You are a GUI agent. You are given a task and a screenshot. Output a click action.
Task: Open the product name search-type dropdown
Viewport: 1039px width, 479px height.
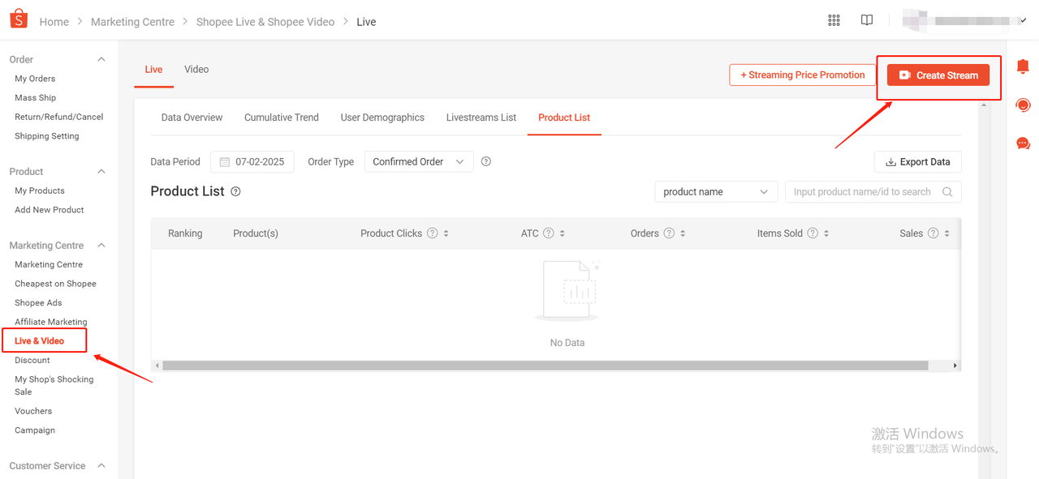(x=716, y=192)
